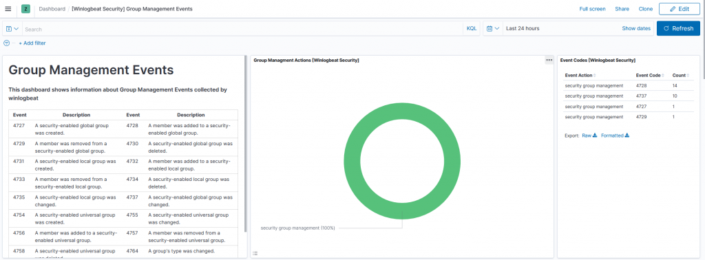
Task: Sort table by Count column
Action: [x=680, y=76]
